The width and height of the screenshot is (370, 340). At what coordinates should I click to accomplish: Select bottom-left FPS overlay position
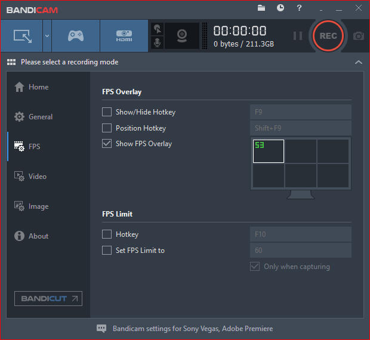point(269,175)
